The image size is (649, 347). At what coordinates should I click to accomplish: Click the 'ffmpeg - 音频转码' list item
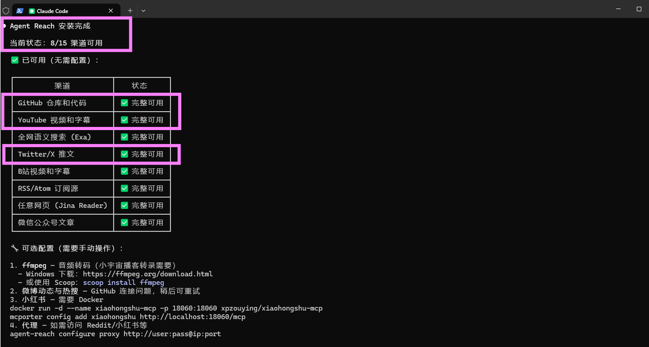coord(93,265)
